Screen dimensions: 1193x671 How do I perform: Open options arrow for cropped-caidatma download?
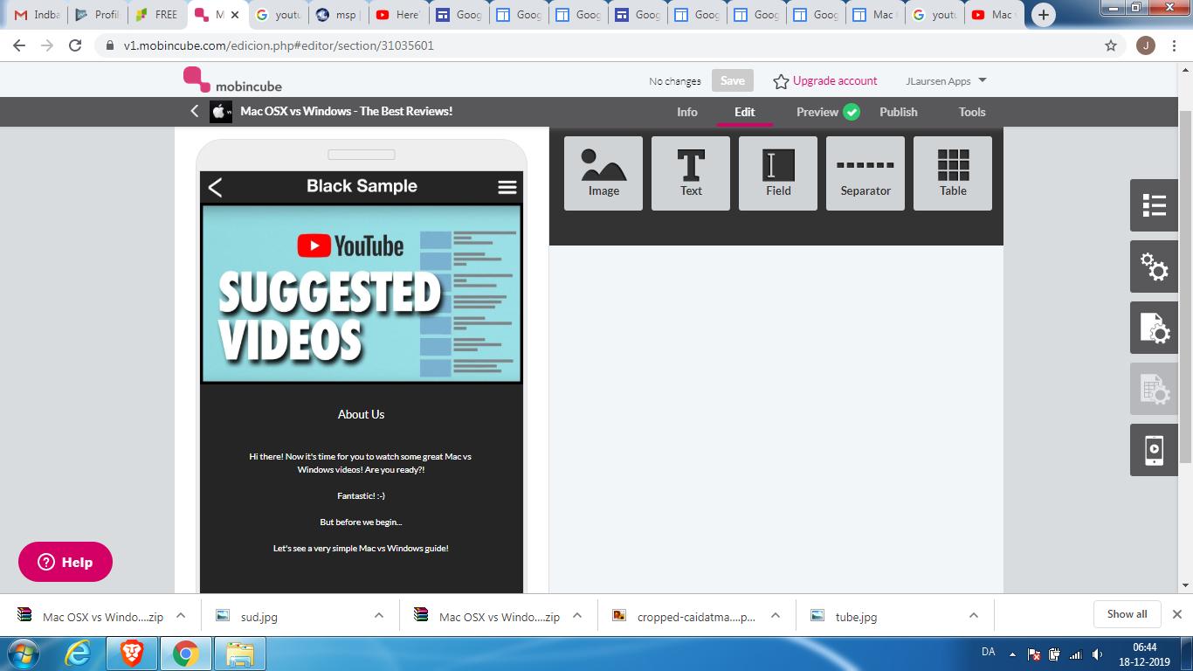[x=775, y=615]
